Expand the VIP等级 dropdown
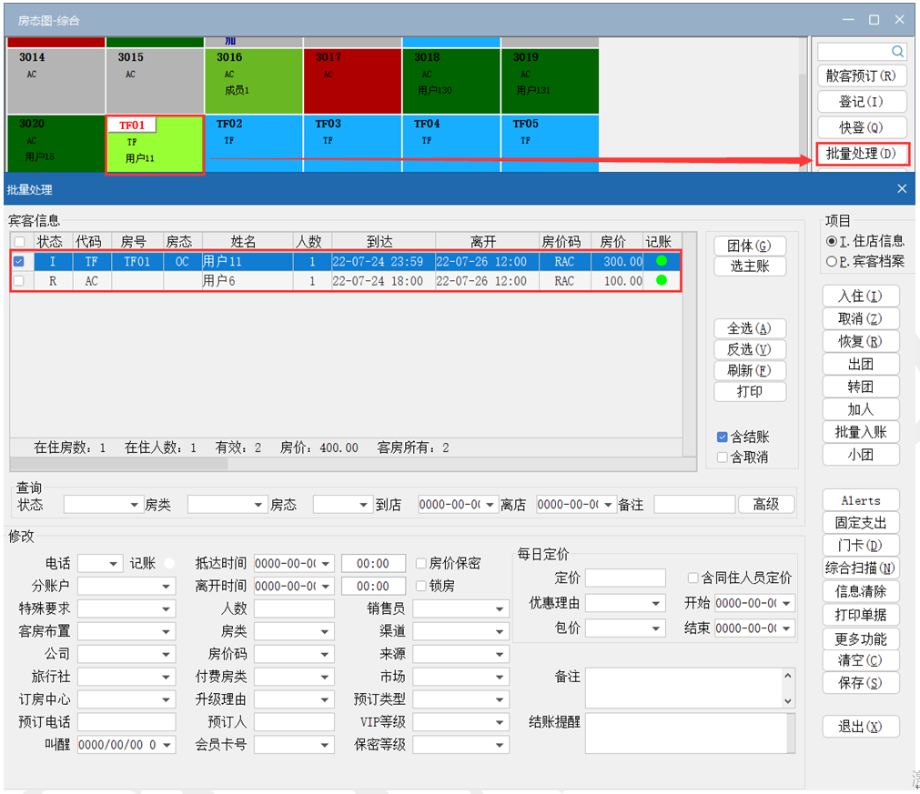920x794 pixels. click(500, 722)
